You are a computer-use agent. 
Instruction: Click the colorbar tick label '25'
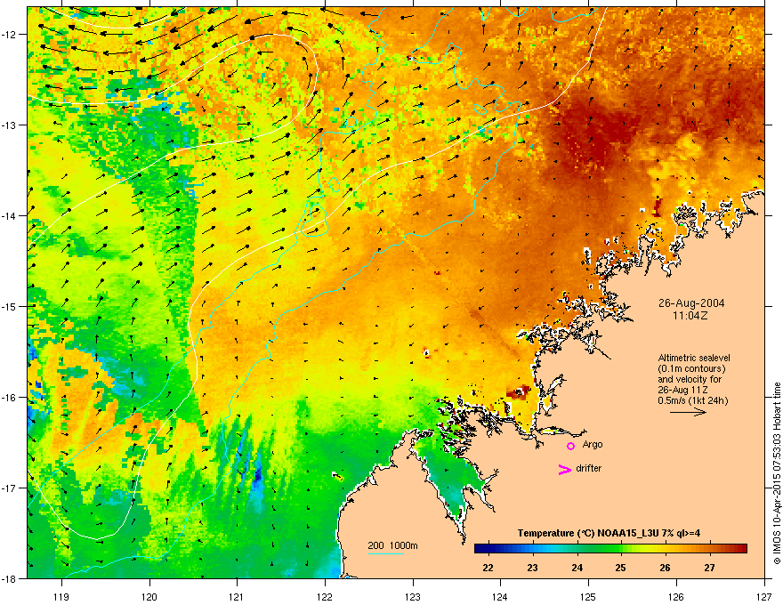pyautogui.click(x=621, y=568)
